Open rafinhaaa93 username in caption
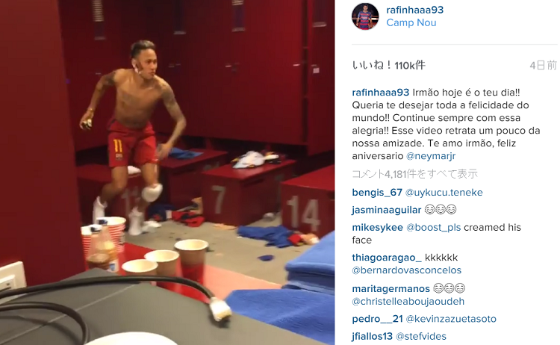The image size is (560, 345). click(380, 93)
